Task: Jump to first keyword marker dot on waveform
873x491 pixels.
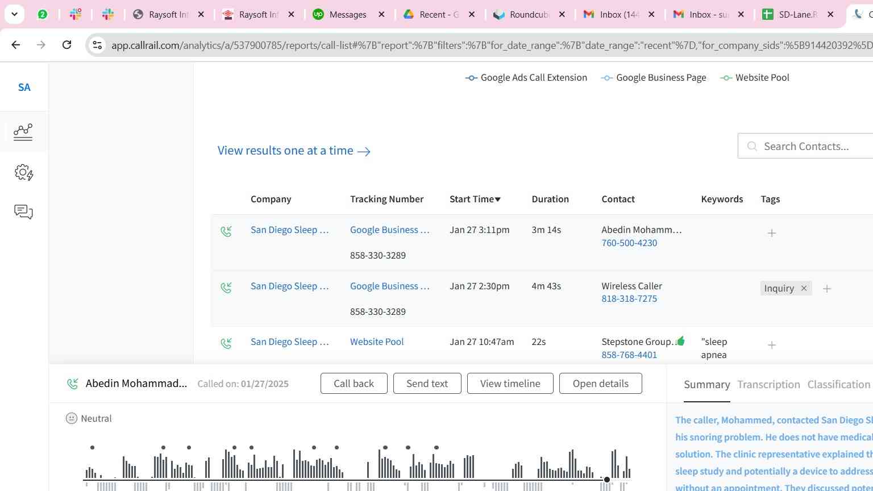Action: tap(92, 448)
